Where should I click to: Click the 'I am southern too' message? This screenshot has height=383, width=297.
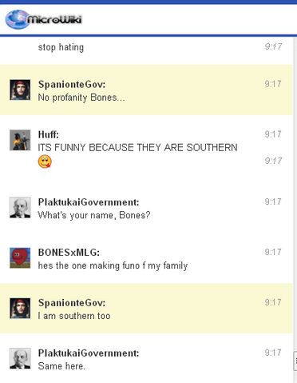tap(74, 316)
